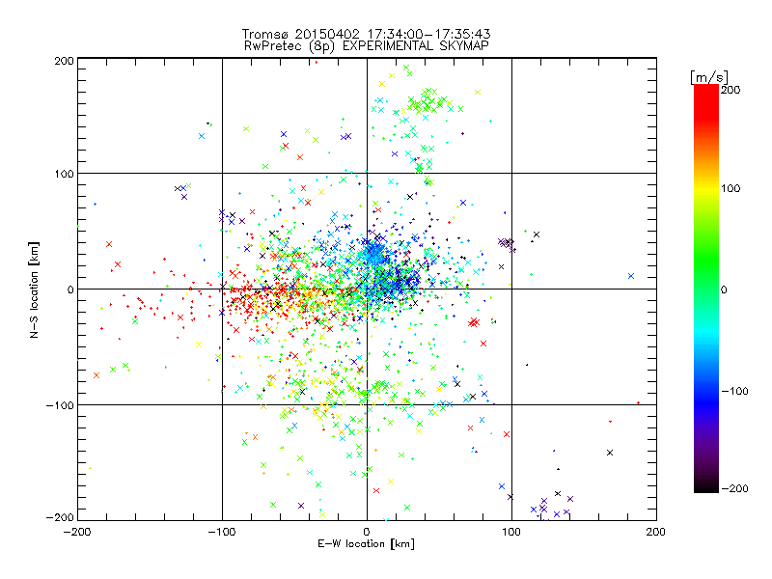Click the colorbar tick label '100'
This screenshot has width=772, height=579.
coord(731,188)
